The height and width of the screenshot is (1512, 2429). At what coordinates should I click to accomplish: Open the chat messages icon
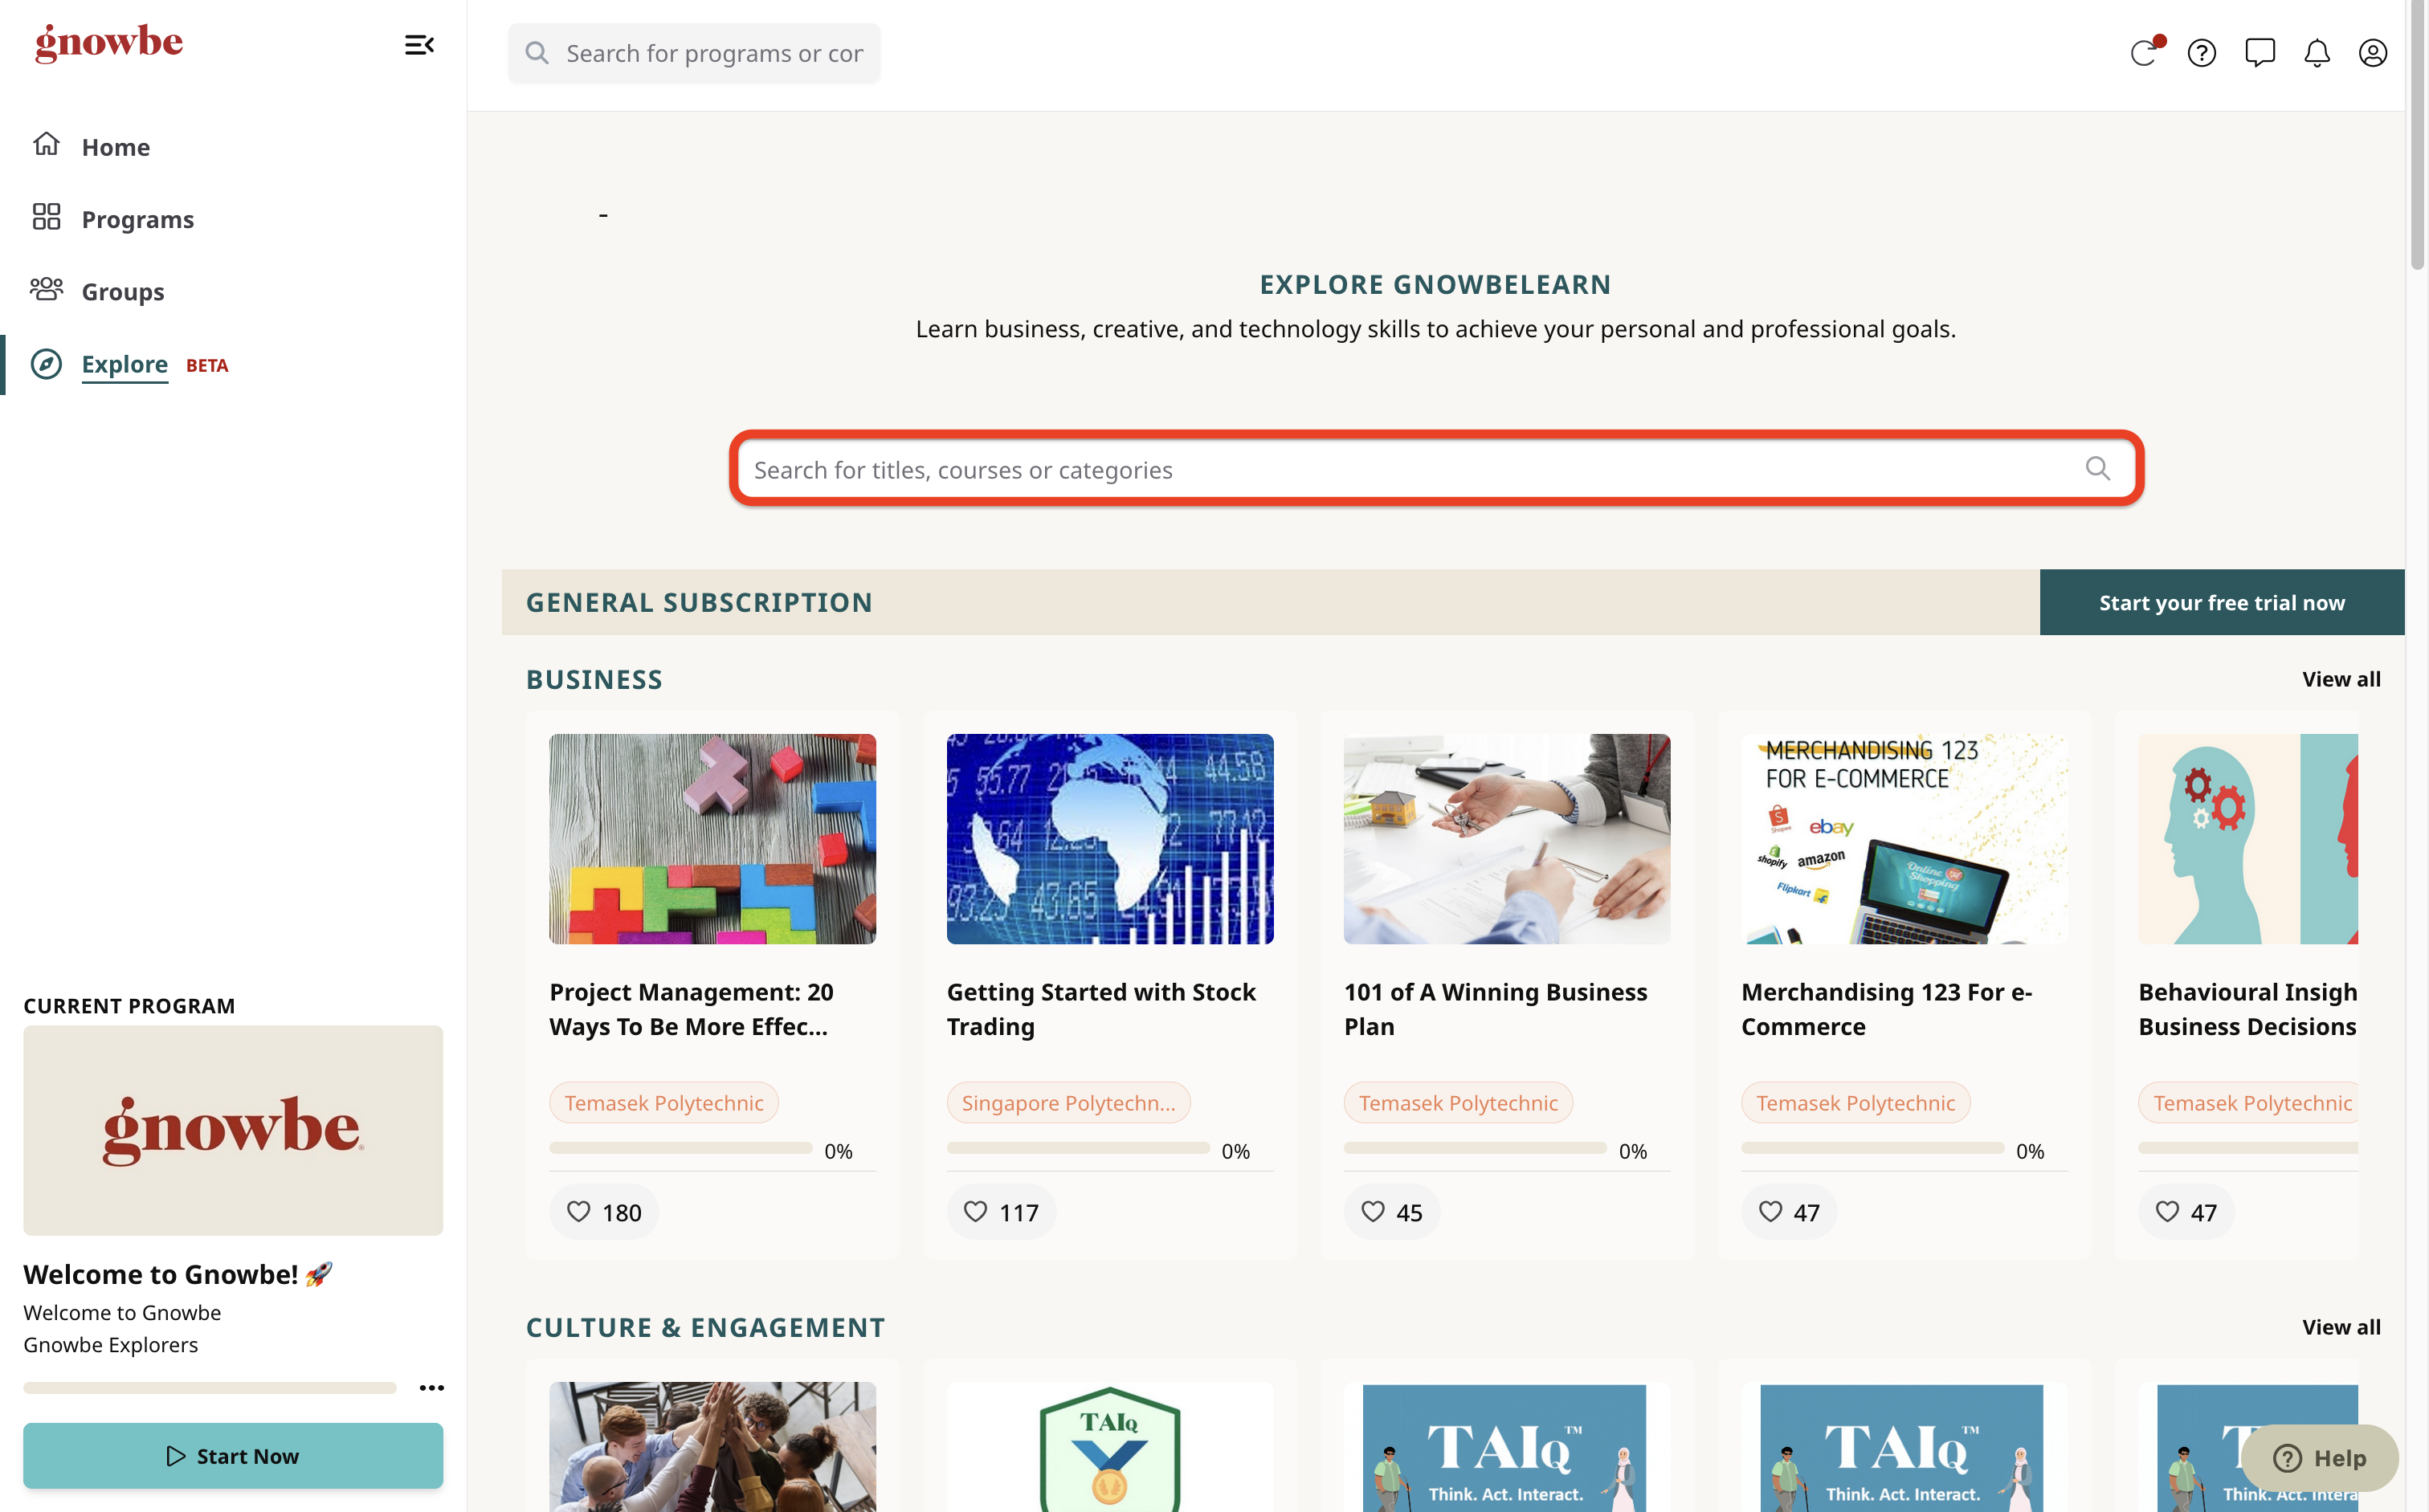pos(2259,52)
